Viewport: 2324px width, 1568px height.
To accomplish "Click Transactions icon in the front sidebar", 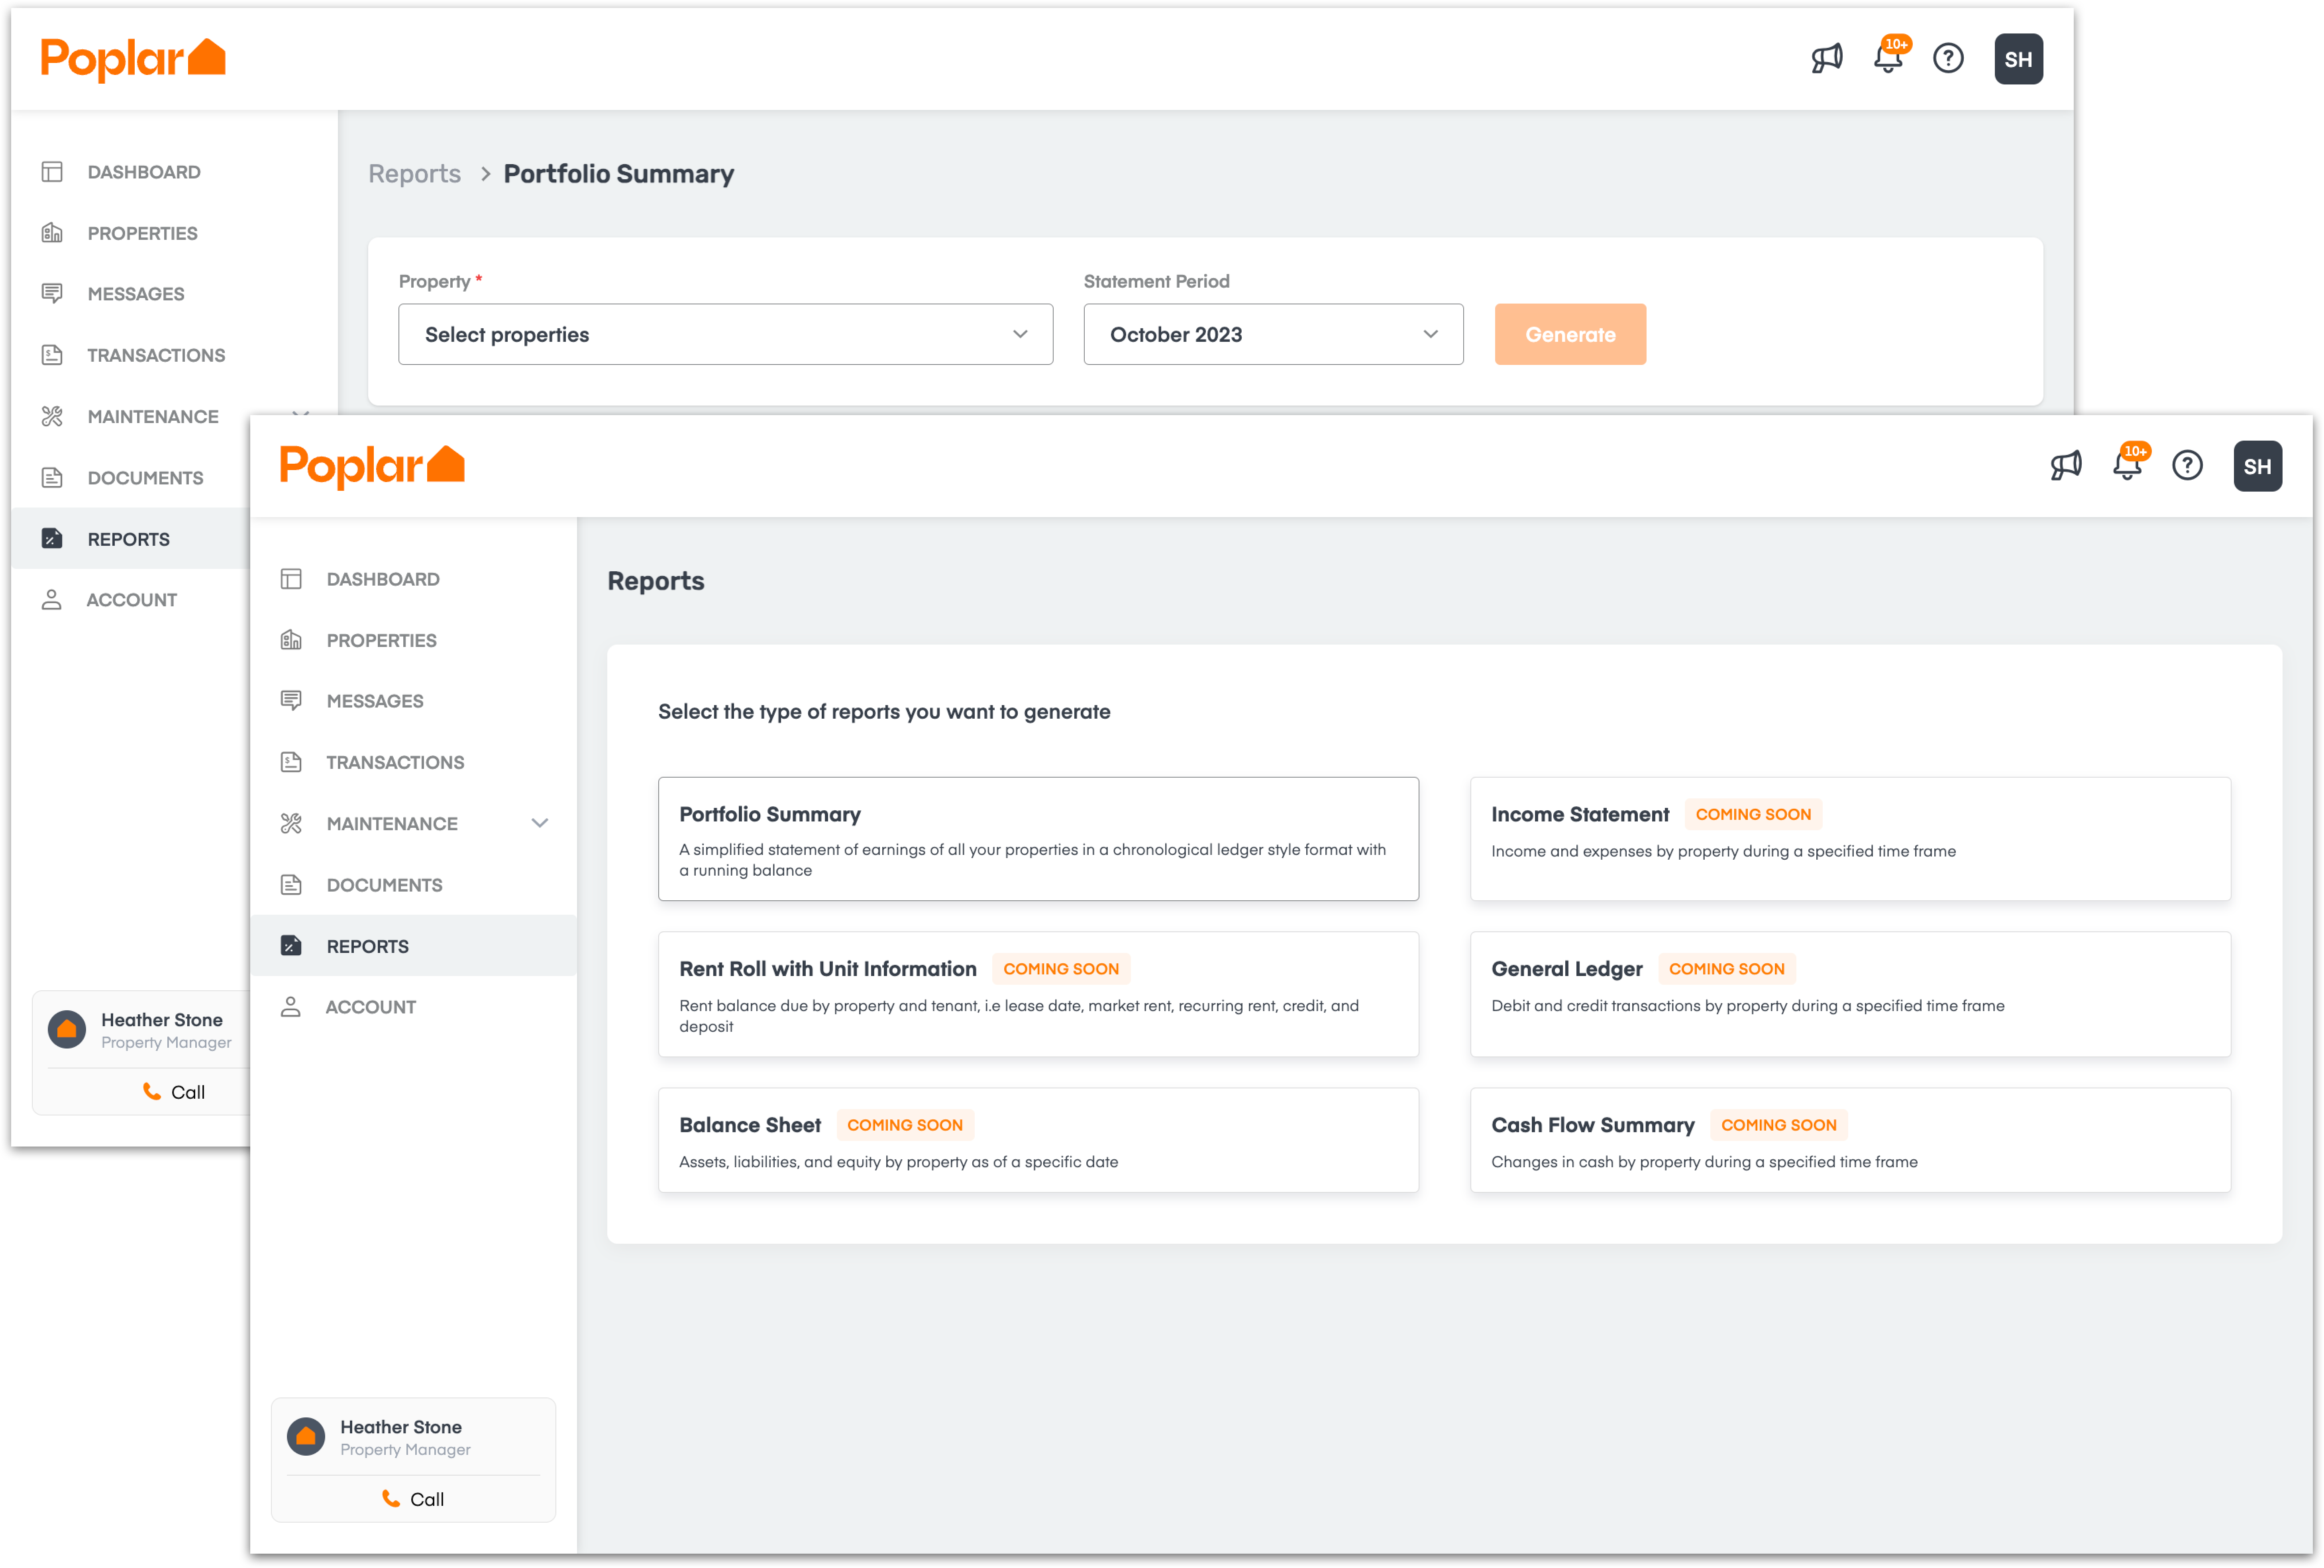I will pos(291,762).
